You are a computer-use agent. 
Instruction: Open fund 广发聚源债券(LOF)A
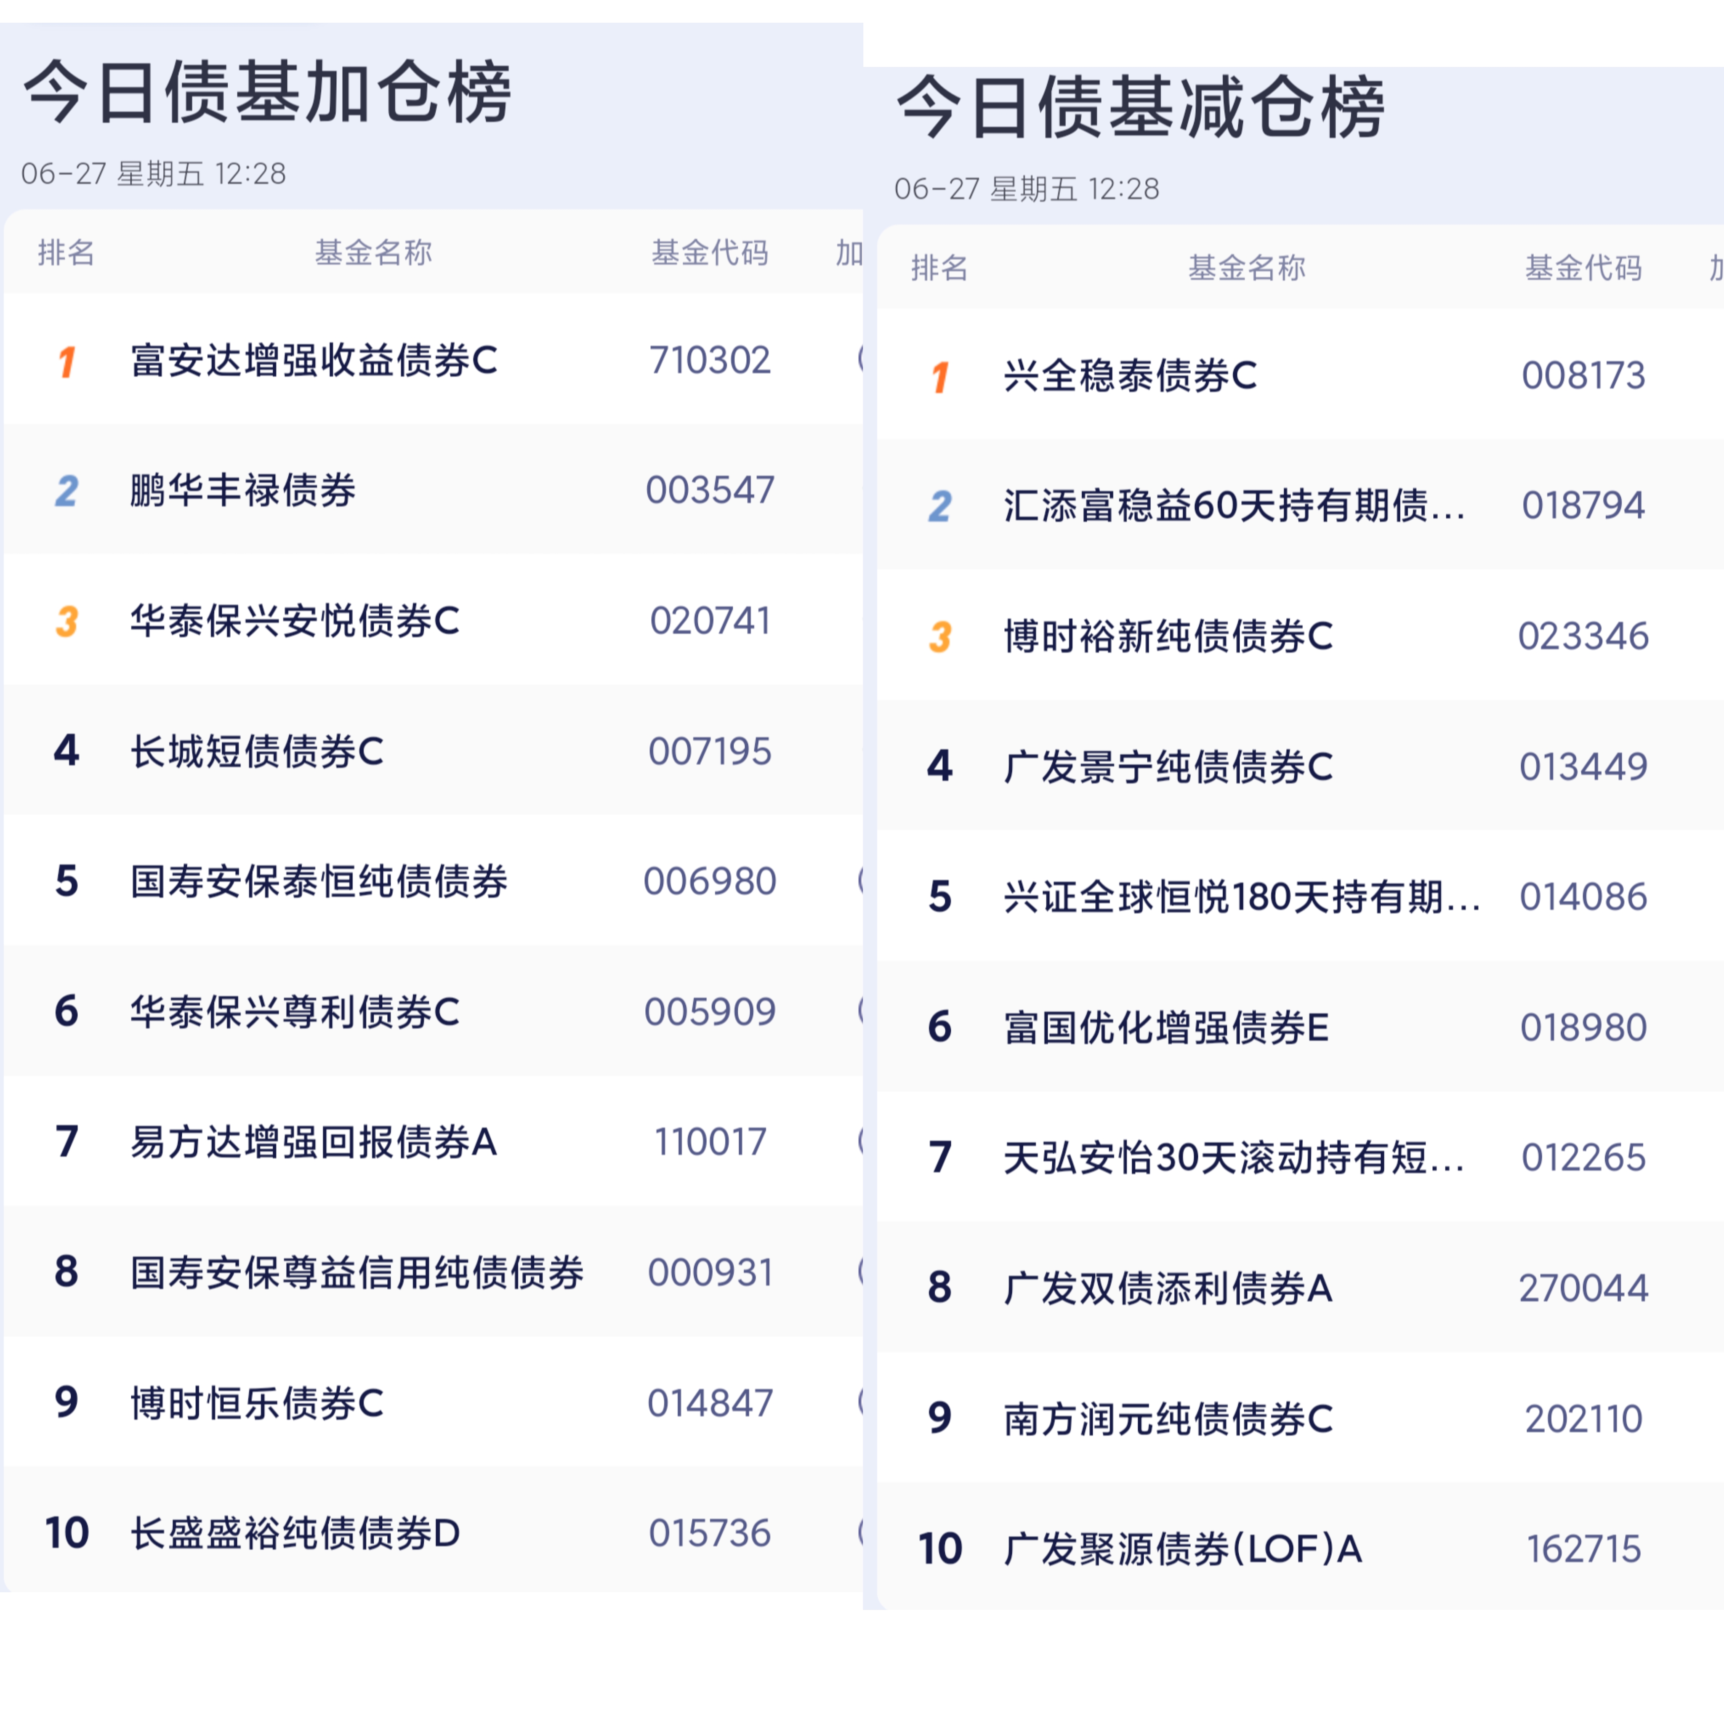coord(1183,1548)
